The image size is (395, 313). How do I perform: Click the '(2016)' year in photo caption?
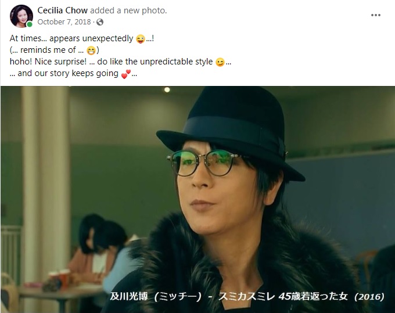pyautogui.click(x=369, y=297)
